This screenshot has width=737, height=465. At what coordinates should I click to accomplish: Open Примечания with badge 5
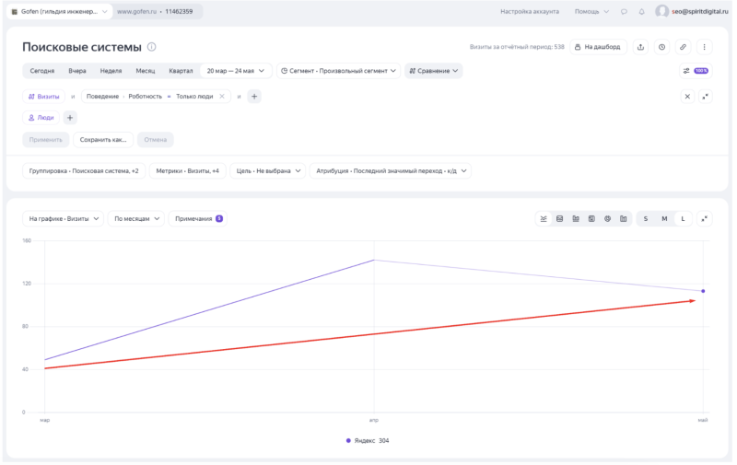[198, 219]
